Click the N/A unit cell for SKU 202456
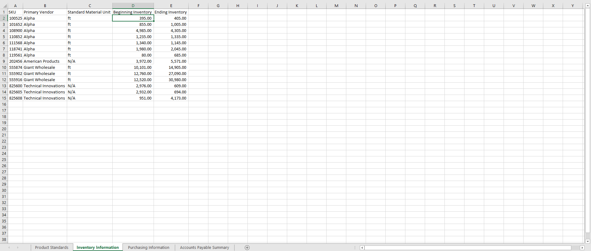 point(90,61)
